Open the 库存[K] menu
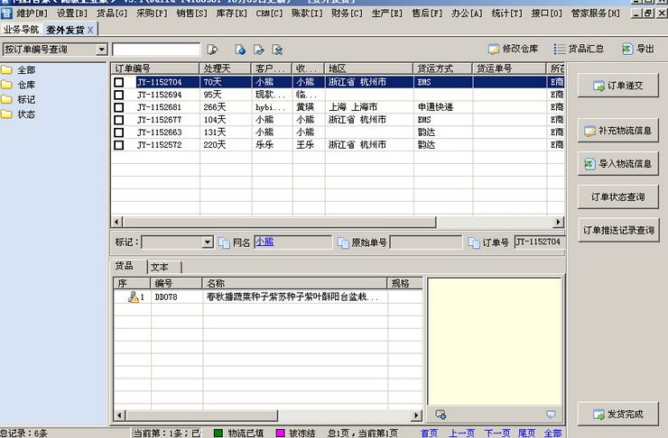 pos(225,14)
